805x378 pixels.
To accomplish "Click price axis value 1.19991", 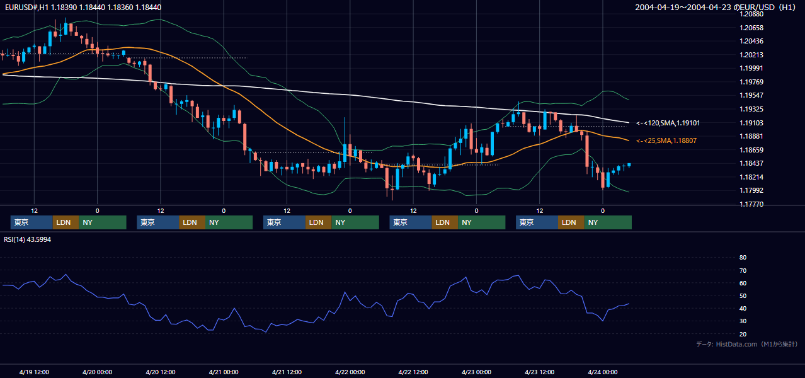I will (x=751, y=68).
